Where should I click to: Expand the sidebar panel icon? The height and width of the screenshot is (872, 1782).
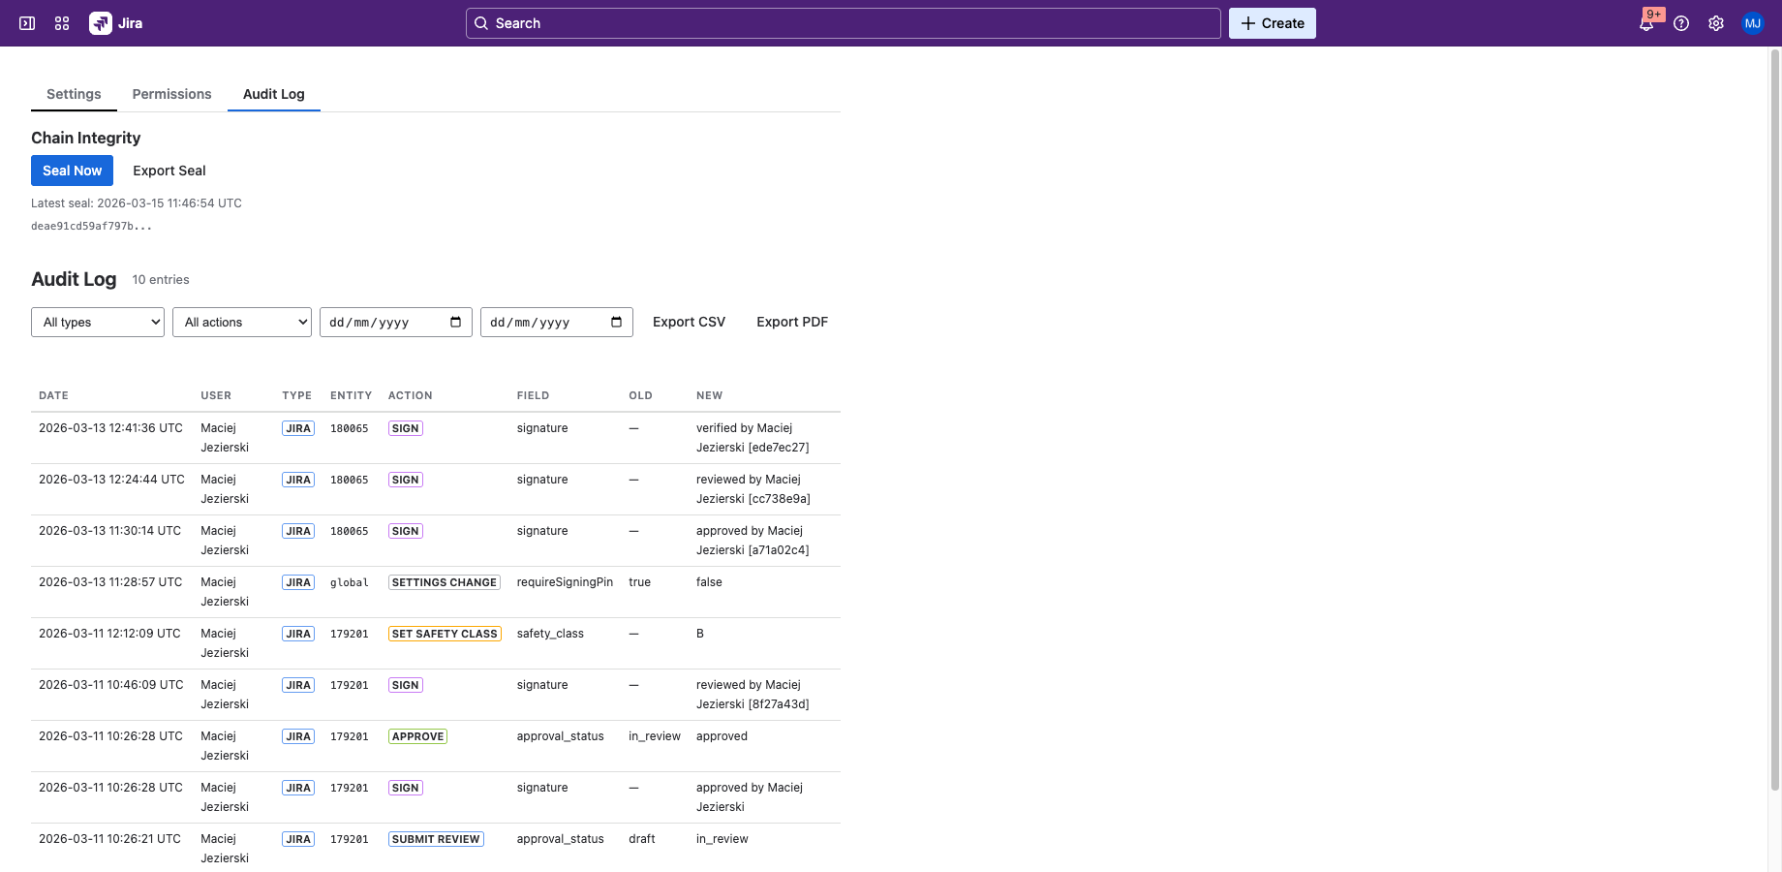pos(26,22)
